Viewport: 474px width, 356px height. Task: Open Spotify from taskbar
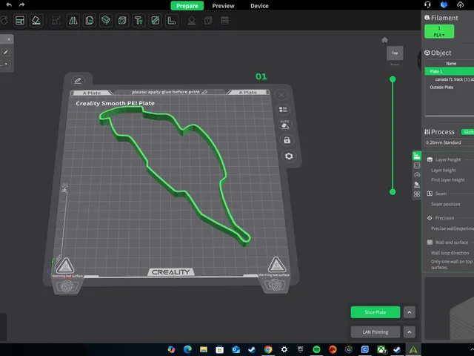(316, 349)
